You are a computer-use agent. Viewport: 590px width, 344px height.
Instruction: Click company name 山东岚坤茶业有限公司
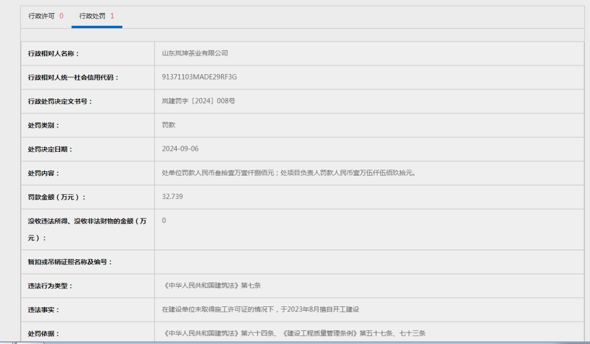click(195, 53)
